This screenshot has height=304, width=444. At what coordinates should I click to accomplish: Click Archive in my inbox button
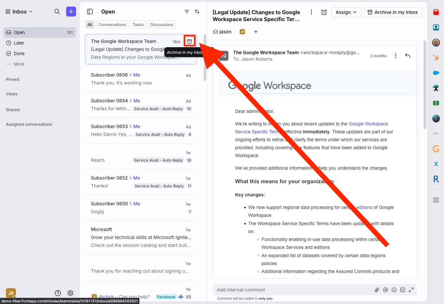click(x=393, y=12)
